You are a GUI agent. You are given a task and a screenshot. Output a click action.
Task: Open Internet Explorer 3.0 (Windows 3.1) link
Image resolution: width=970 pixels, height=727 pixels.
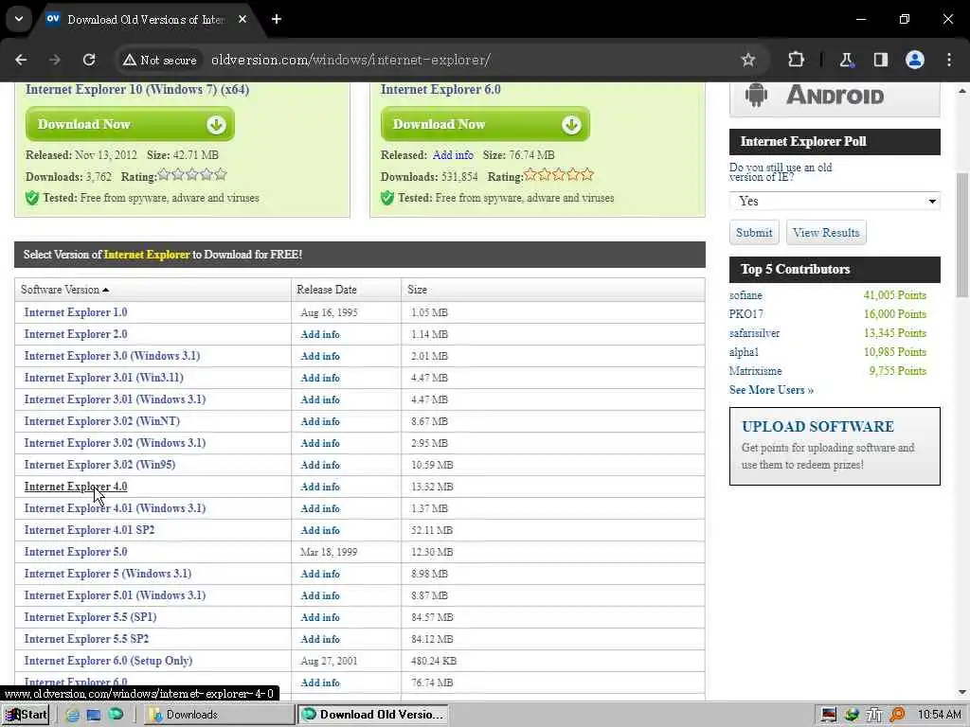click(x=112, y=356)
